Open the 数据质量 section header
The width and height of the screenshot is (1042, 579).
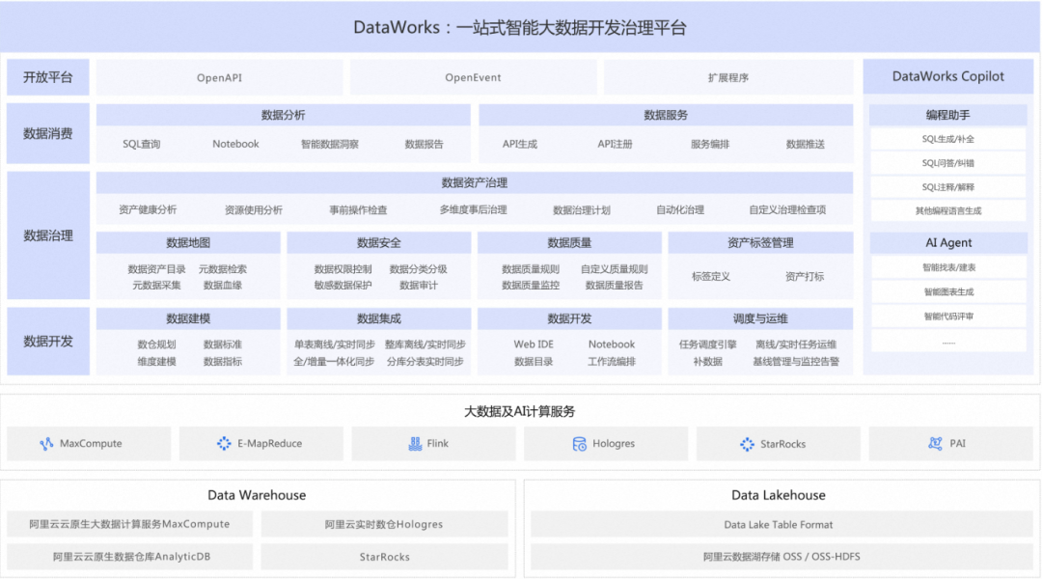569,242
